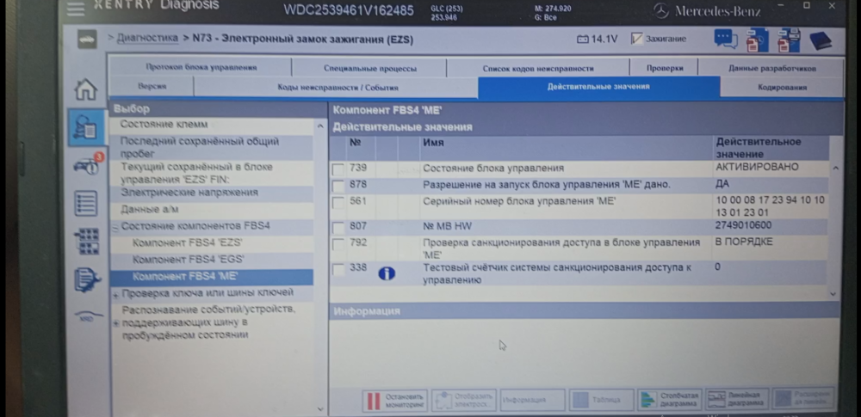Collapse Состояние компонентов FBS4 tree node
Screen dimensions: 861x417
coord(116,227)
